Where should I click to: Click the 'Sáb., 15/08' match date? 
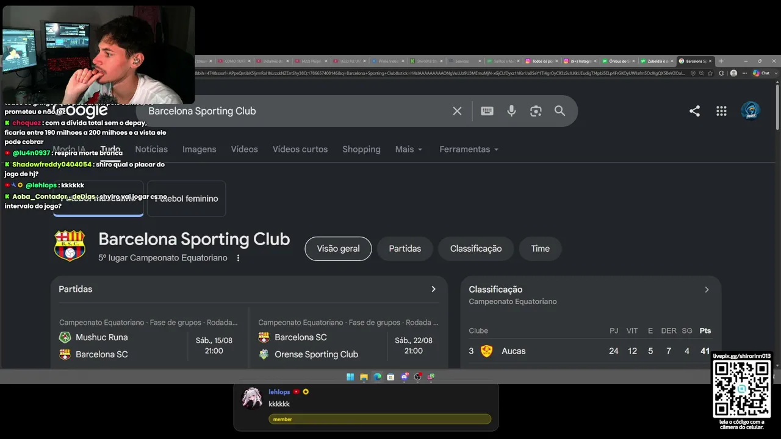click(x=214, y=340)
